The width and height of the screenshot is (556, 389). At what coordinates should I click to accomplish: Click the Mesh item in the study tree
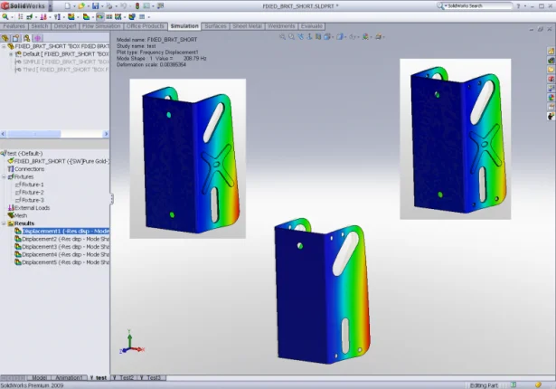(20, 215)
